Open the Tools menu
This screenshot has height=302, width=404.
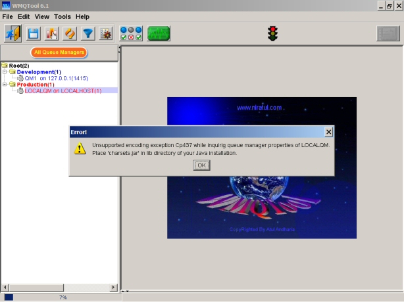pyautogui.click(x=63, y=16)
